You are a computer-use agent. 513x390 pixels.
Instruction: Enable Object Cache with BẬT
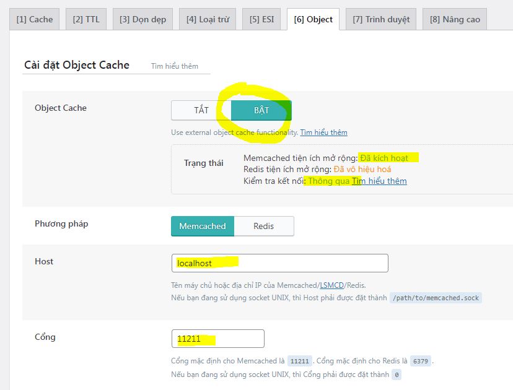[261, 110]
